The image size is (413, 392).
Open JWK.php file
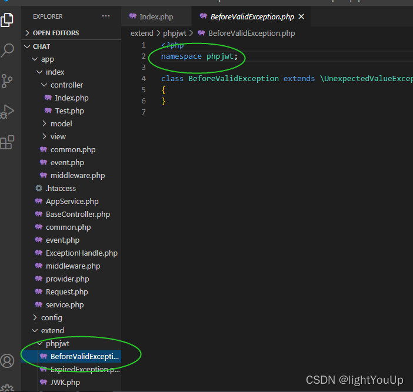point(71,382)
